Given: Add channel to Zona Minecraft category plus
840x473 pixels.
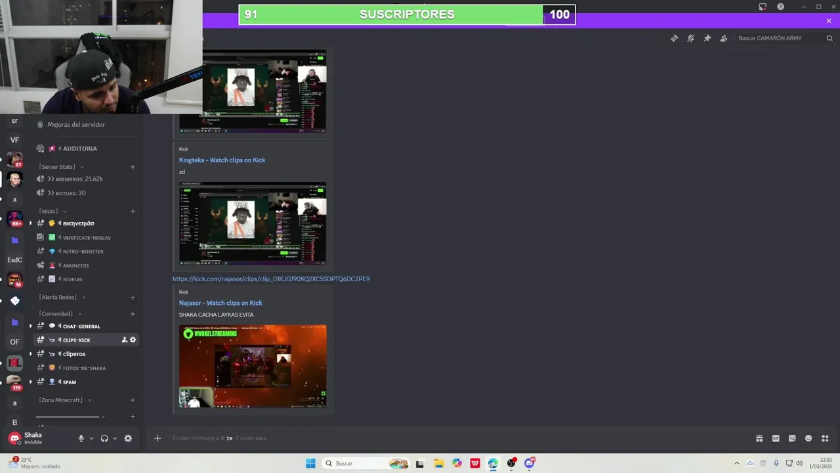Looking at the screenshot, I should click(133, 400).
